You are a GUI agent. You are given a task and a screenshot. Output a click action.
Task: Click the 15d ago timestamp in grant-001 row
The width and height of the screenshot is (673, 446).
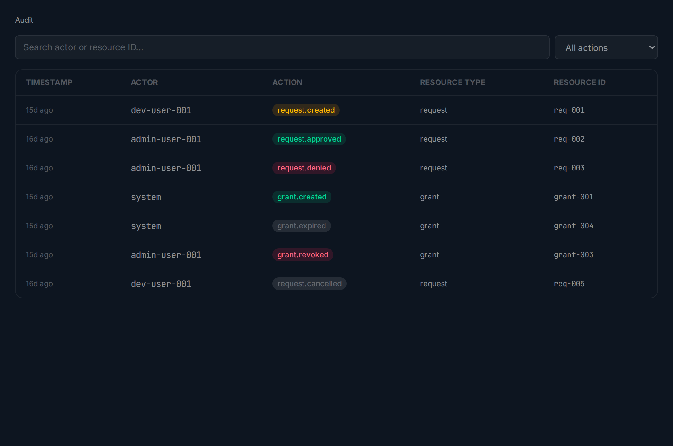click(x=39, y=197)
